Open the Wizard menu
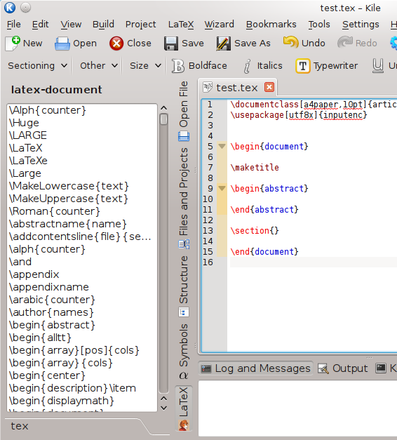 tap(219, 25)
